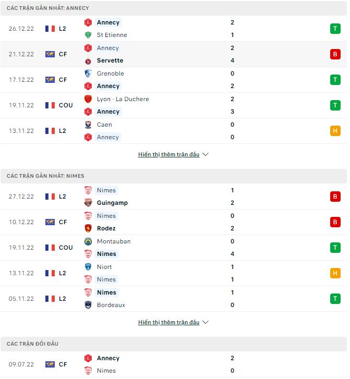Image resolution: width=350 pixels, height=379 pixels.
Task: Expand more Nimes matches via the chevron
Action: [205, 323]
